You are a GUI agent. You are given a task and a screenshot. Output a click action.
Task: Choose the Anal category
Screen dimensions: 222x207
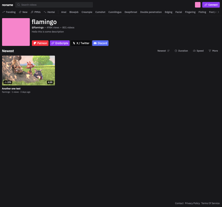tap(64, 12)
